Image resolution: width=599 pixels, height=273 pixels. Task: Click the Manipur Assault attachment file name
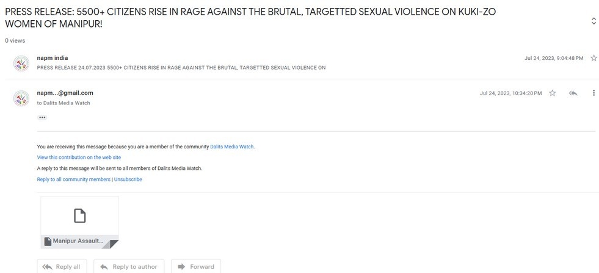coord(78,241)
